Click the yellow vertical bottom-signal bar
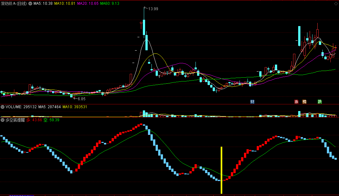339x196 pixels. (x=221, y=170)
